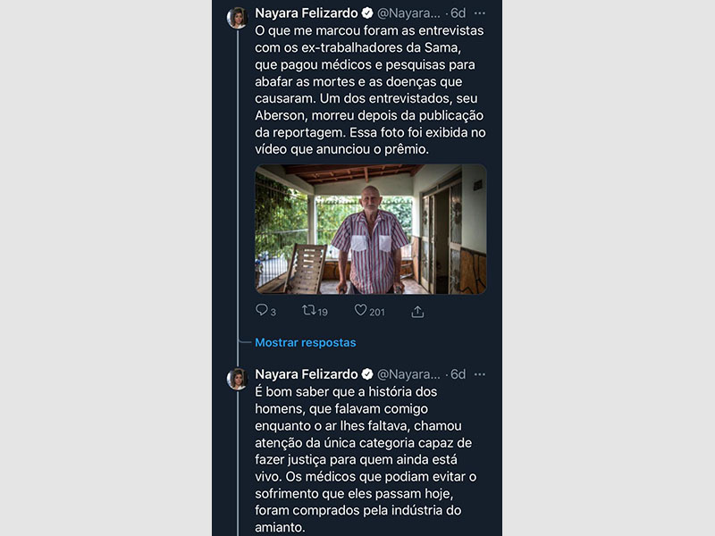This screenshot has width=715, height=536.
Task: Open the 6d timestamp of the first tweet
Action: [x=458, y=13]
